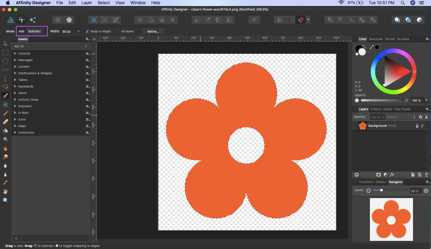Image resolution: width=431 pixels, height=249 pixels.
Task: Select the Elliptical Marquee tool
Action: (x=5, y=61)
